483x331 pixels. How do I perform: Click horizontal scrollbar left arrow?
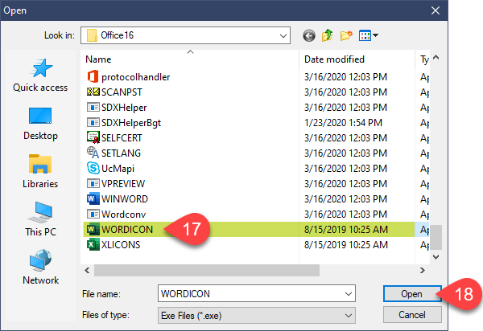coord(87,271)
